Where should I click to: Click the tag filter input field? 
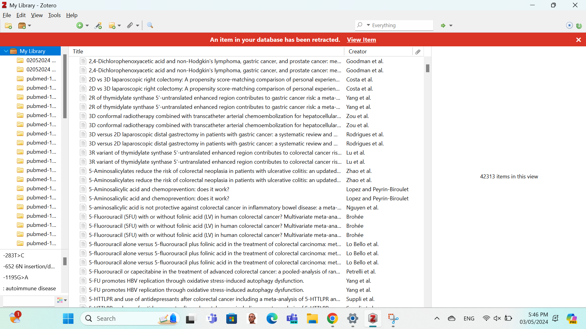[x=29, y=301]
